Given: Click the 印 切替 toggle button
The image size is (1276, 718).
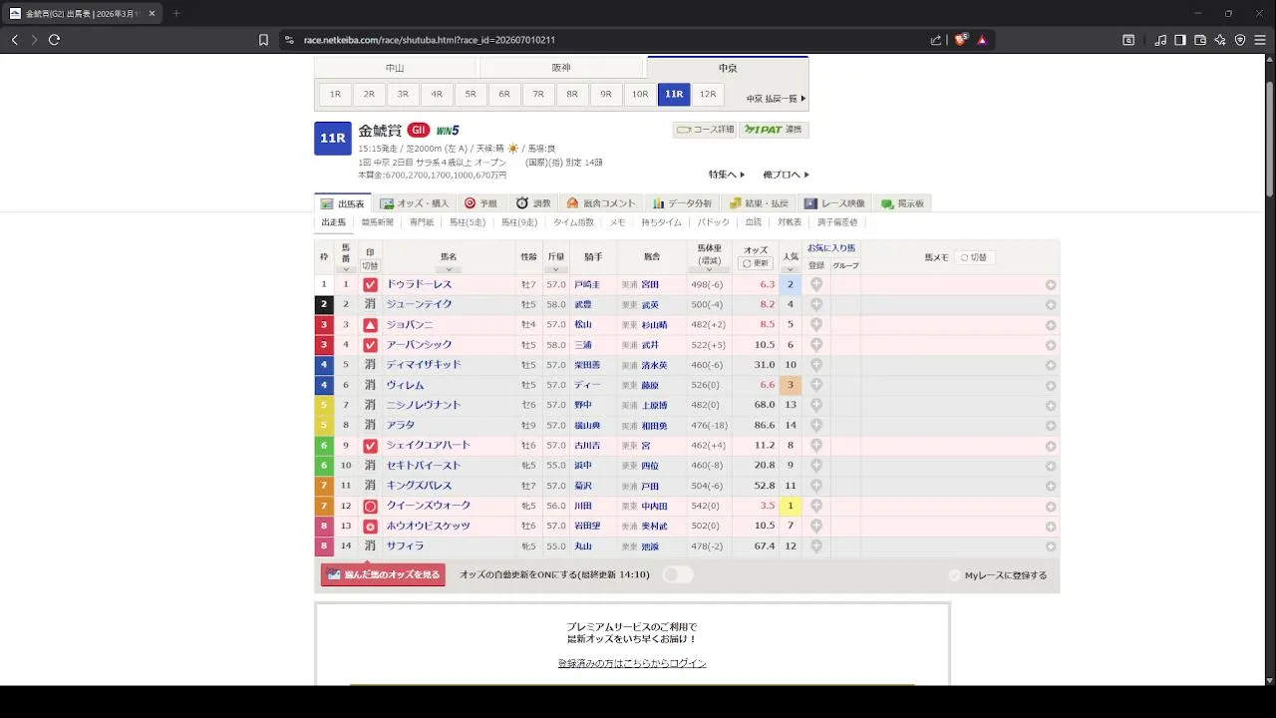Looking at the screenshot, I should click(x=370, y=266).
